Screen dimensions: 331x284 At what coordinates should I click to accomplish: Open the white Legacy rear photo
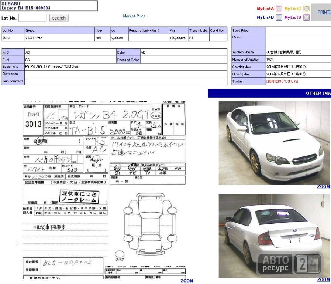point(274,236)
